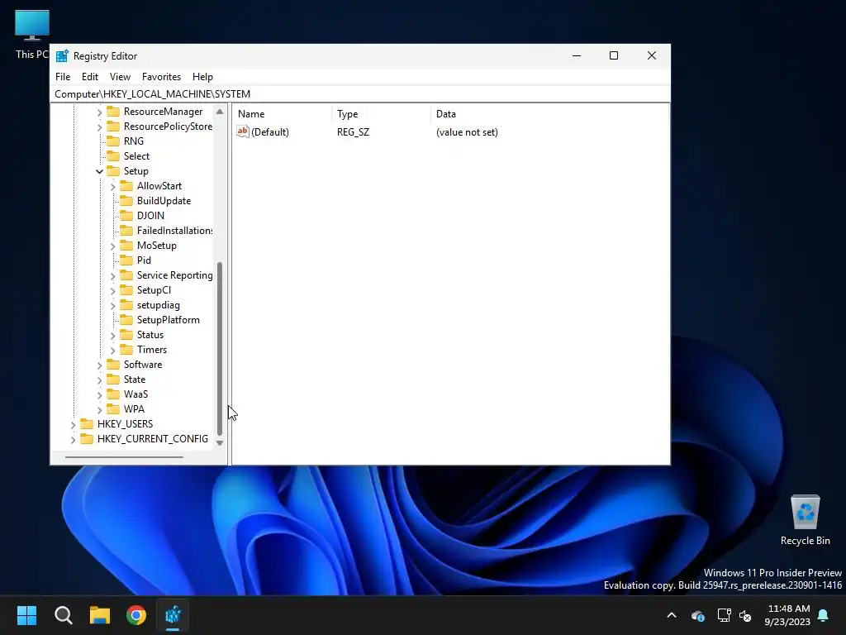This screenshot has height=635, width=846.
Task: Expand the Status key
Action: 112,336
